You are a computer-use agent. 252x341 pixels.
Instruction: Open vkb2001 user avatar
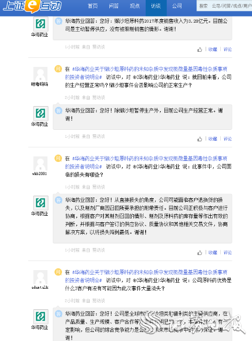40,163
